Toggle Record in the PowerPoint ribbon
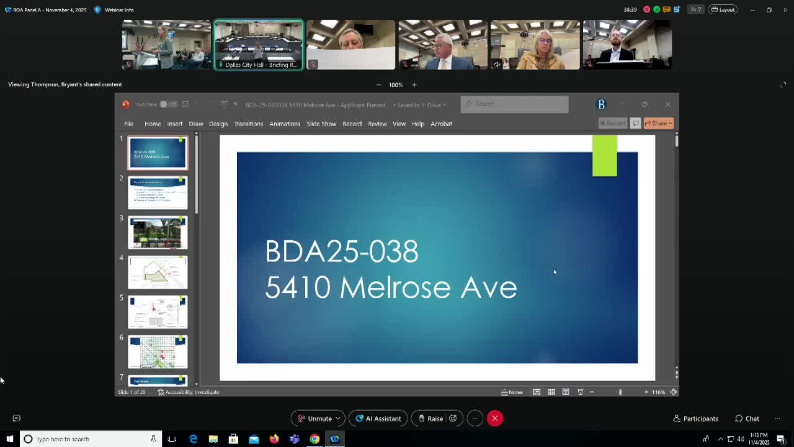The width and height of the screenshot is (794, 447). 613,123
